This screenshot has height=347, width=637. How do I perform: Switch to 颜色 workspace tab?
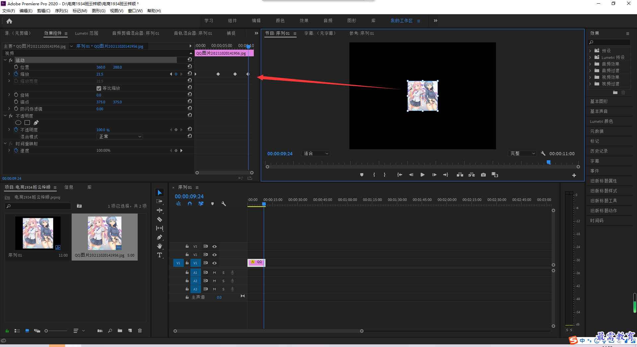(x=280, y=21)
